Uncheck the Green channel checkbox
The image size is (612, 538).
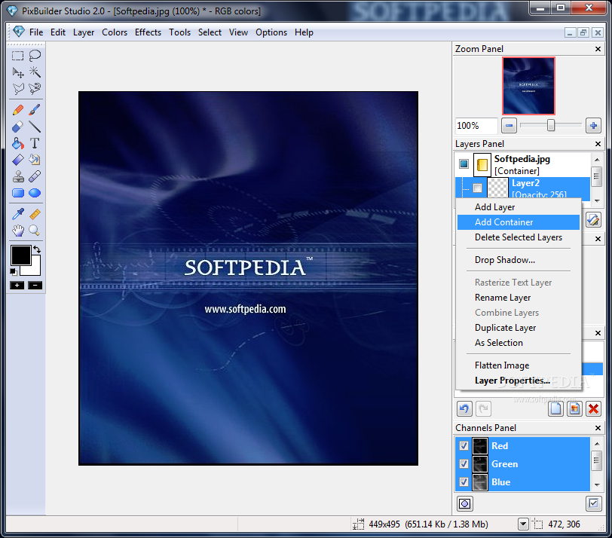(464, 464)
